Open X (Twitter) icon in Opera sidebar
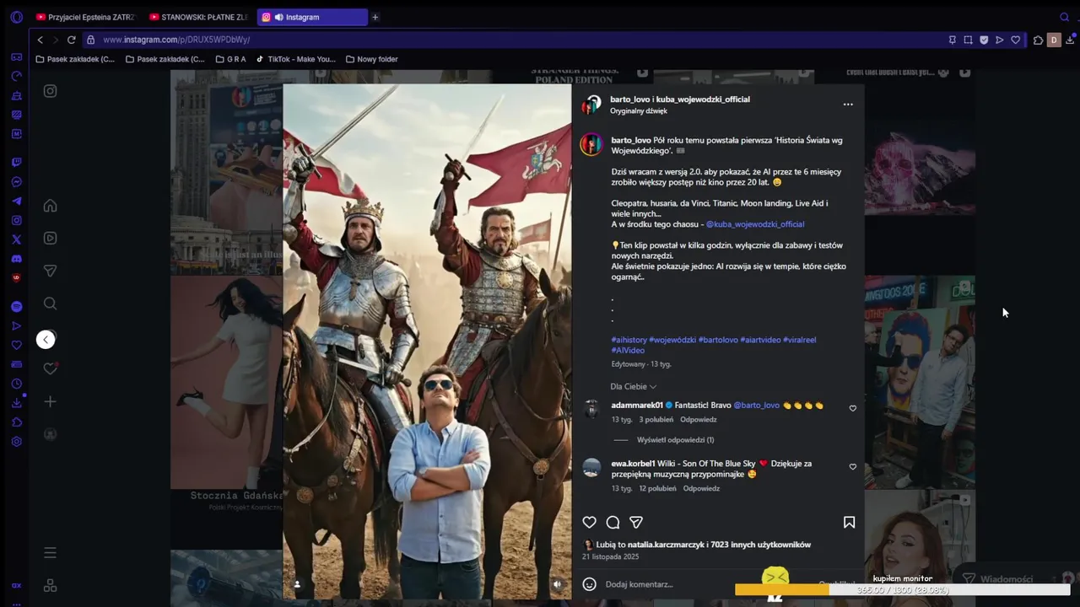Screen dimensions: 1080x607 [16, 240]
